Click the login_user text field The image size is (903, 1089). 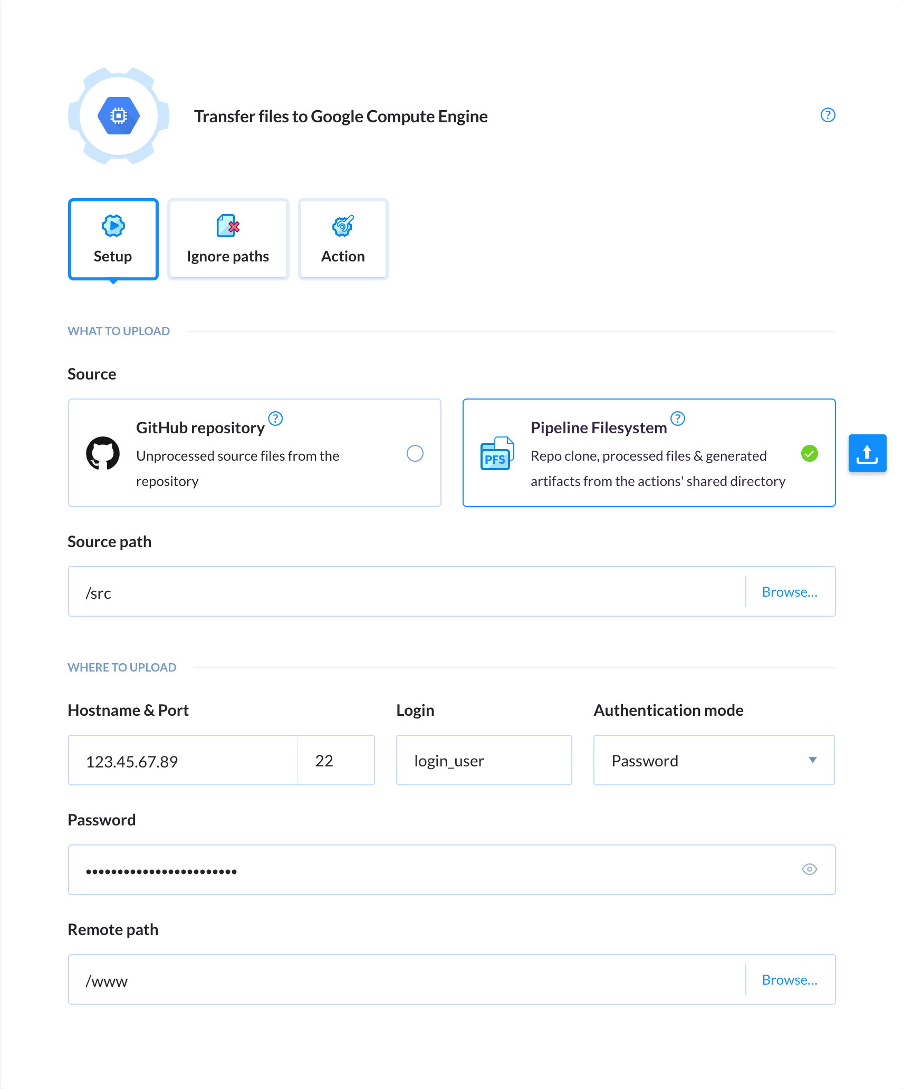click(483, 760)
